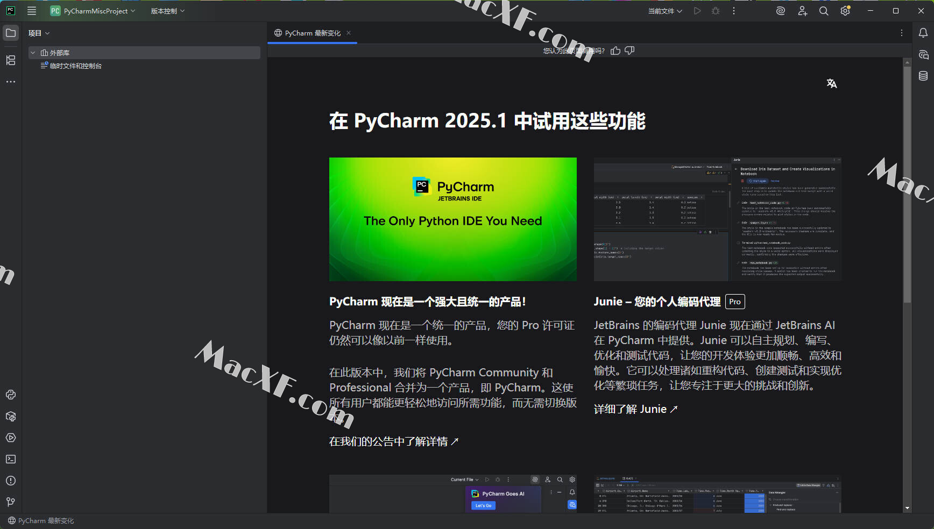
Task: Open Search Everywhere magnifier
Action: click(824, 11)
